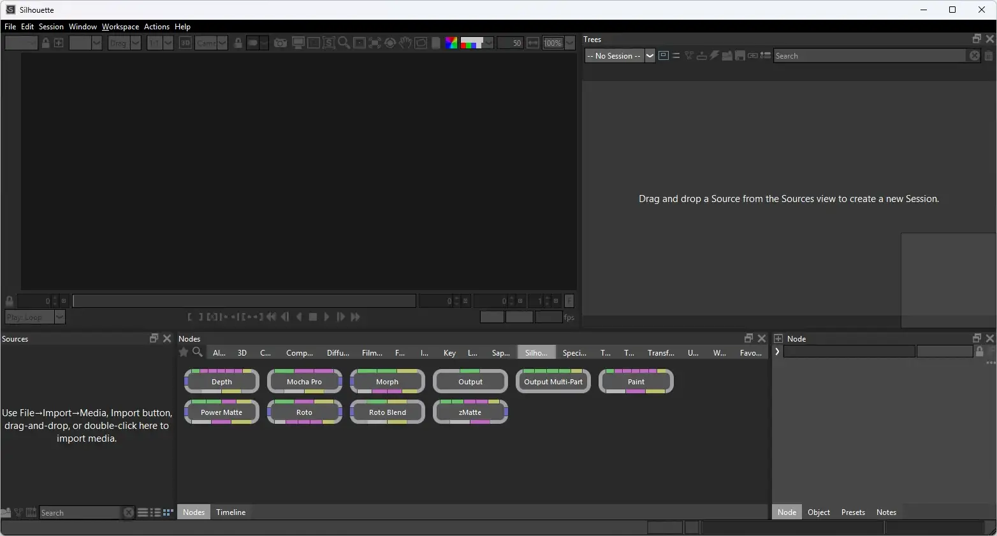Open the Session menu
The image size is (997, 536).
point(51,27)
